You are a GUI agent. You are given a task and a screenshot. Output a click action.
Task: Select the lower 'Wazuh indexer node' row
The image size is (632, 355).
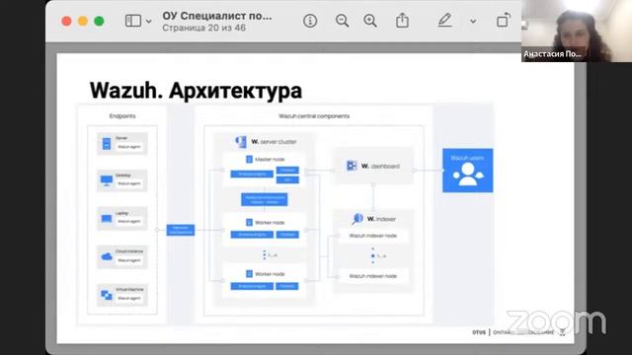(373, 276)
